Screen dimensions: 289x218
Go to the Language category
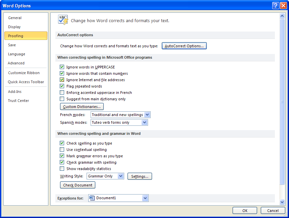[26, 54]
